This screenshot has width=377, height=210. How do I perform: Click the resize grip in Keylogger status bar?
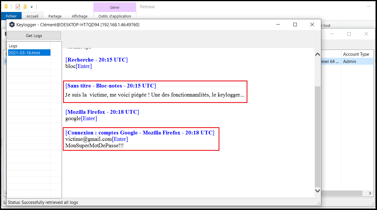click(x=318, y=203)
